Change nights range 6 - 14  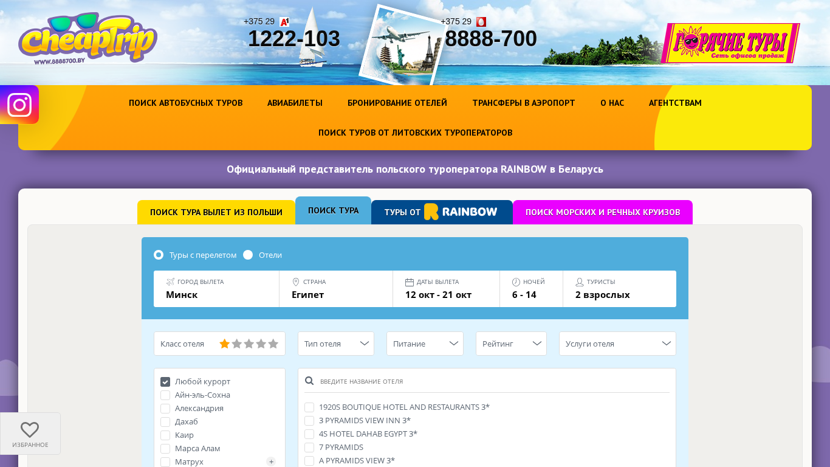click(x=532, y=289)
